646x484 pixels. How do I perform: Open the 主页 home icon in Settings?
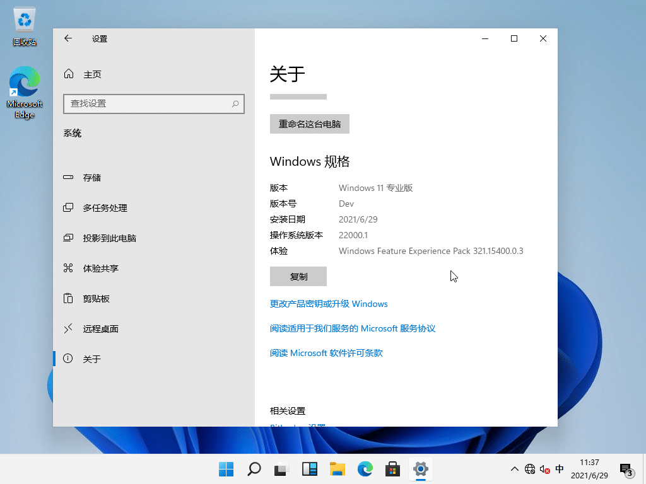[x=69, y=74]
